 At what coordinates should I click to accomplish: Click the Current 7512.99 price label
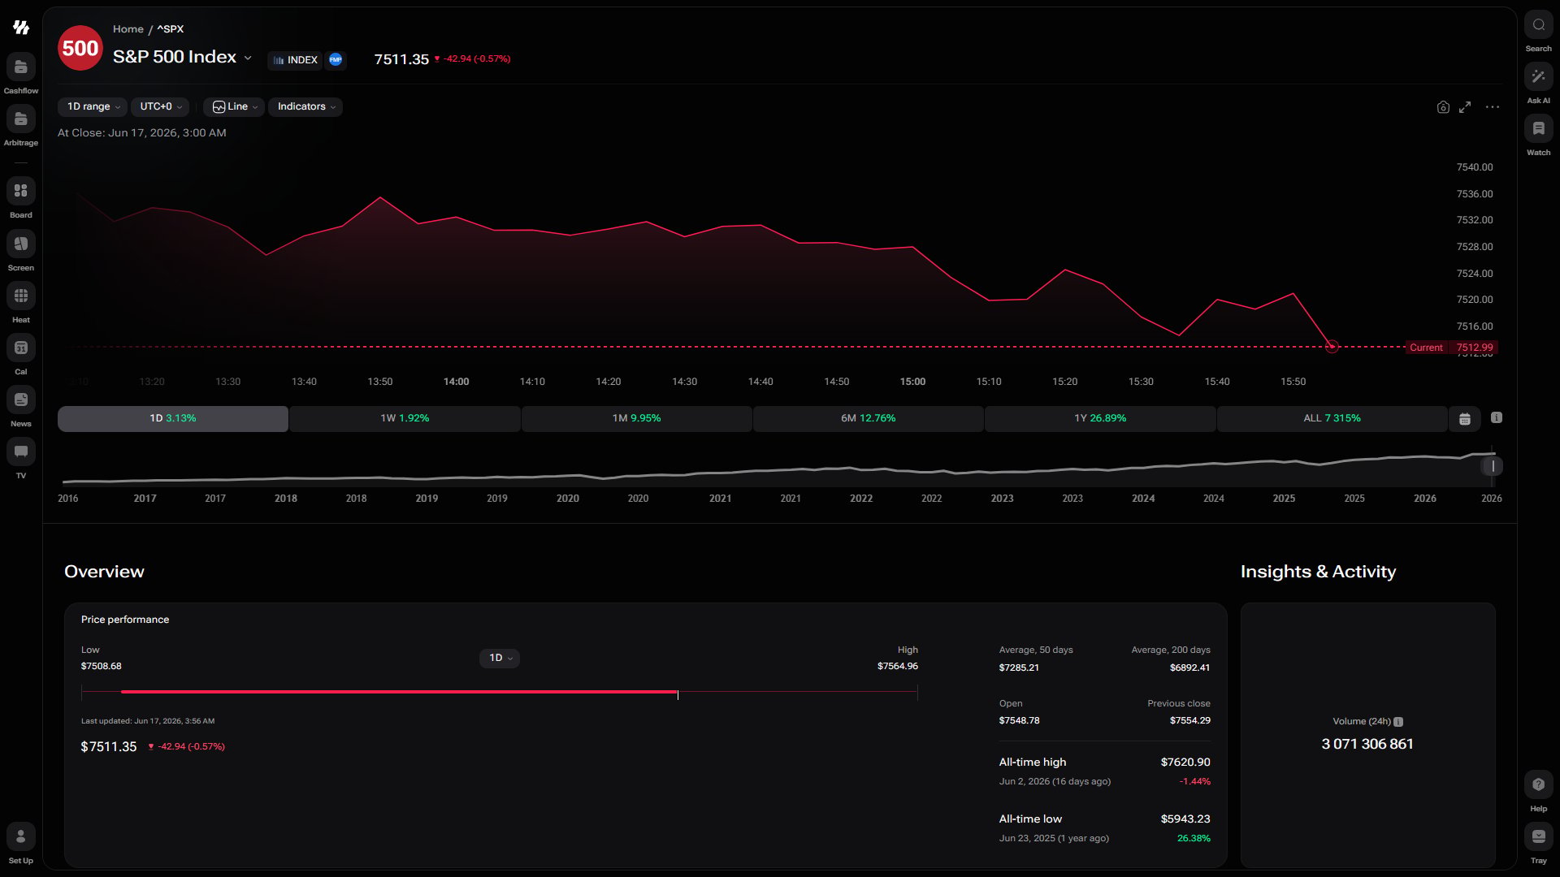pos(1451,348)
